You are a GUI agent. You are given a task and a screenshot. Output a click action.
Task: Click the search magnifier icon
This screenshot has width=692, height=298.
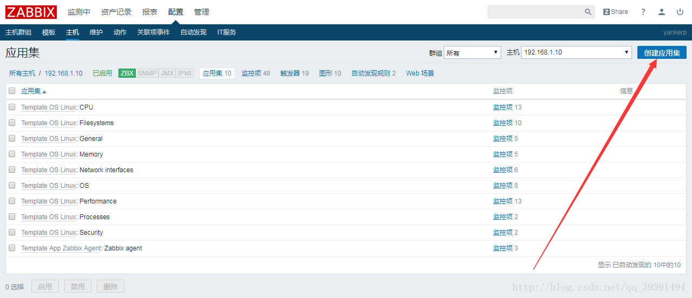pyautogui.click(x=588, y=12)
